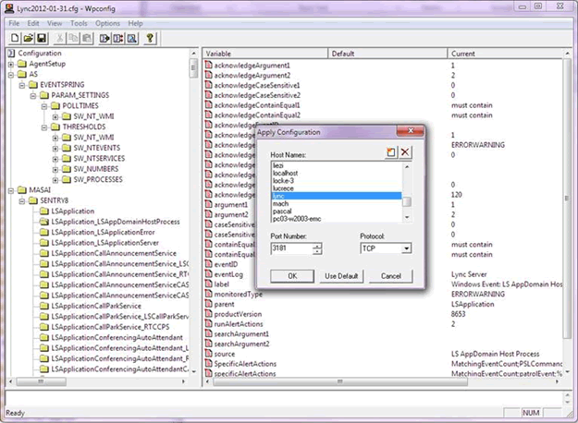578x423 pixels.
Task: Click the Cut scissors toolbar icon
Action: 60,38
